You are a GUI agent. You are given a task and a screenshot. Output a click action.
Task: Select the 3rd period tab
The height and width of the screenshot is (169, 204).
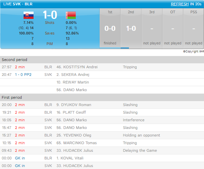[x=152, y=28]
